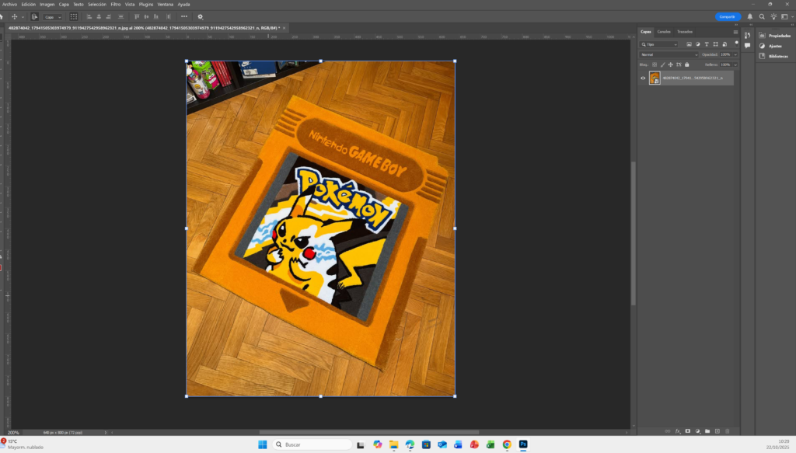This screenshot has width=796, height=453.
Task: Open the Photoshop app in the taskbar
Action: coord(523,444)
